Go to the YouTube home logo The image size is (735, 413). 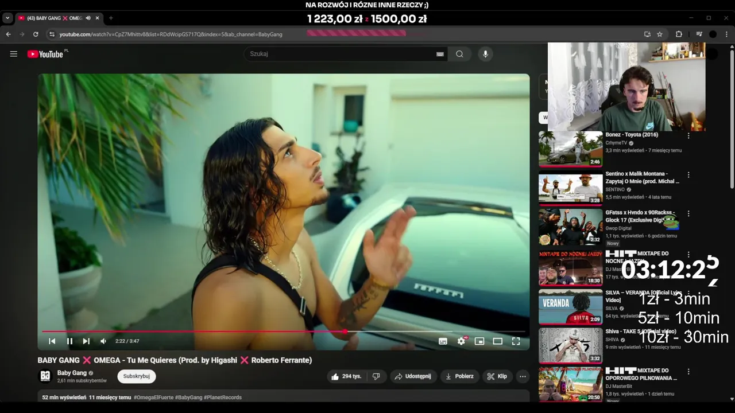pos(45,54)
